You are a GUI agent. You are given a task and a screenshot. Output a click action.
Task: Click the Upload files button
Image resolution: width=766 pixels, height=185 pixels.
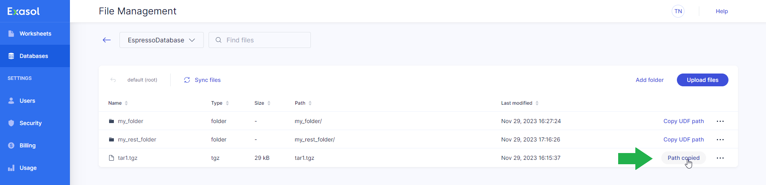(x=702, y=80)
